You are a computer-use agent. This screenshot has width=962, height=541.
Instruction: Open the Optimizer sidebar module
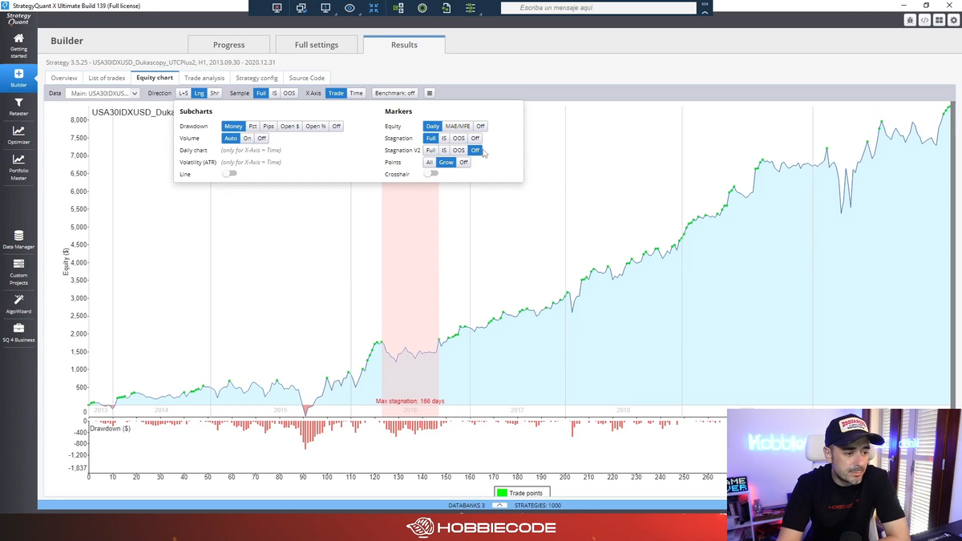[x=18, y=135]
